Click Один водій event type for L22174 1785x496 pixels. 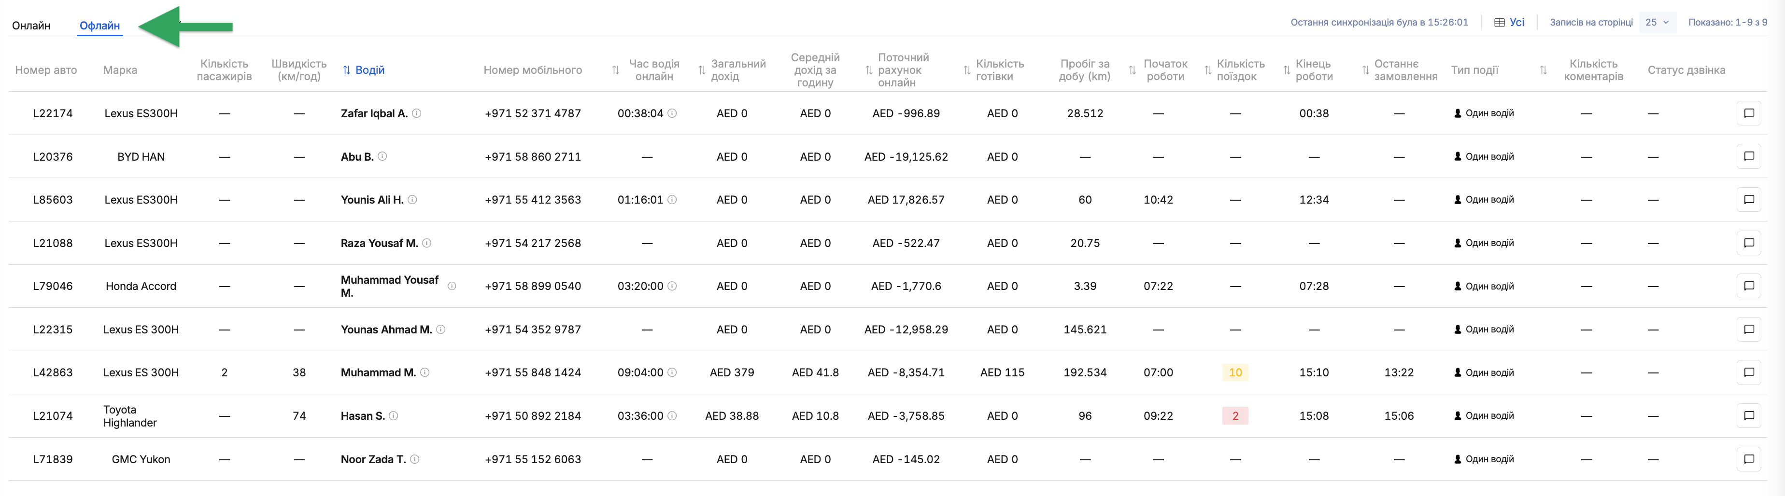coord(1484,113)
